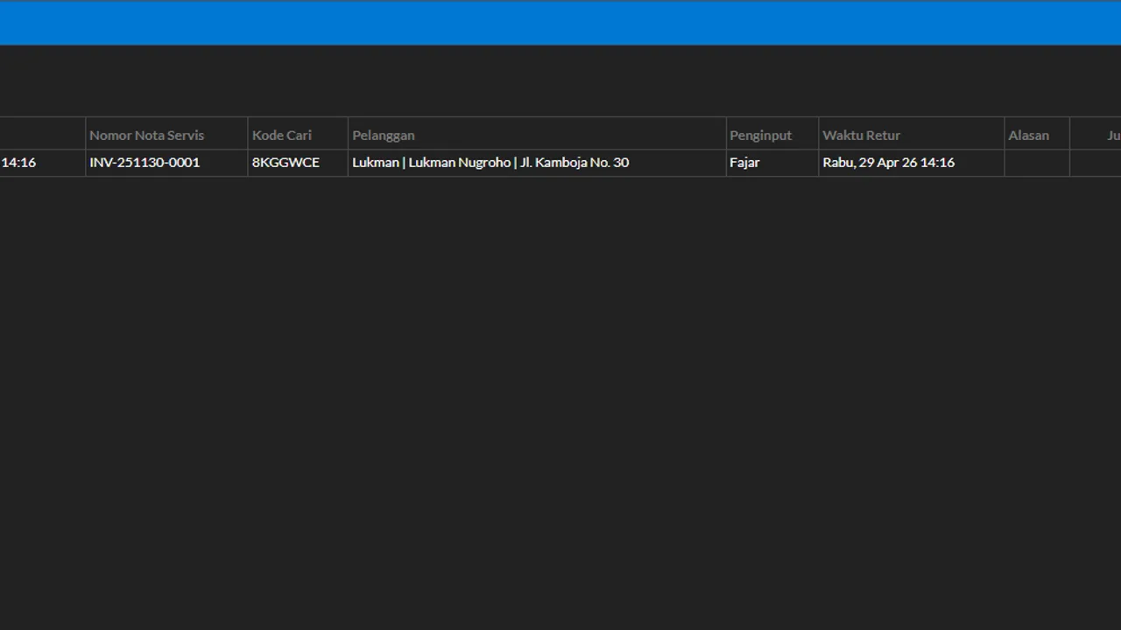Click empty grid area below the data row
1121x630 pixels.
(x=560, y=402)
